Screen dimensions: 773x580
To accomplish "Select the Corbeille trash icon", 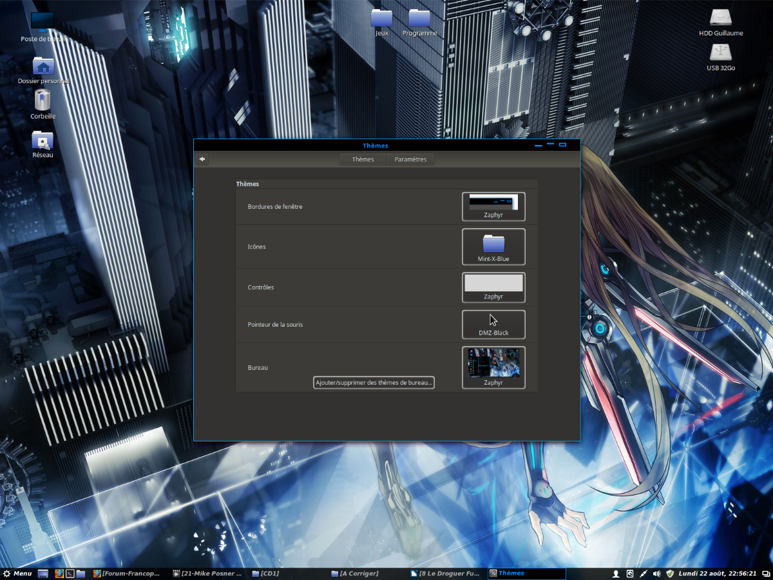I will coord(43,104).
